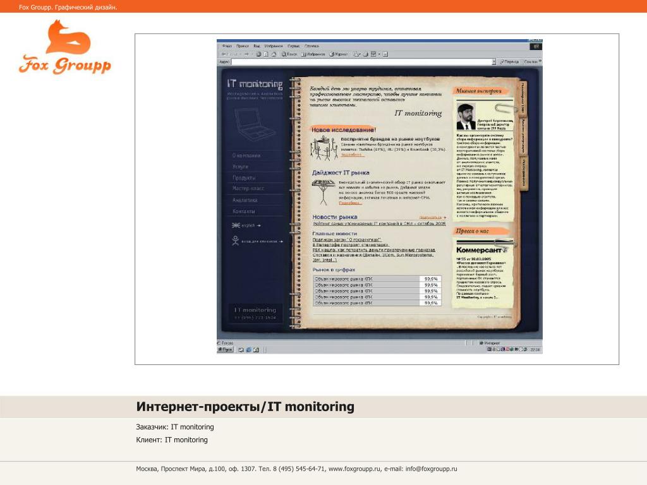Click the Edit page toolbar icon
Image resolution: width=647 pixels, height=485 pixels.
point(374,54)
